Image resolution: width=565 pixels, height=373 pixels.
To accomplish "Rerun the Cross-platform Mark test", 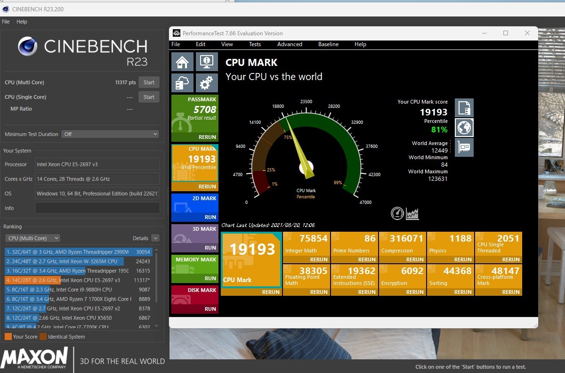I will click(x=511, y=292).
